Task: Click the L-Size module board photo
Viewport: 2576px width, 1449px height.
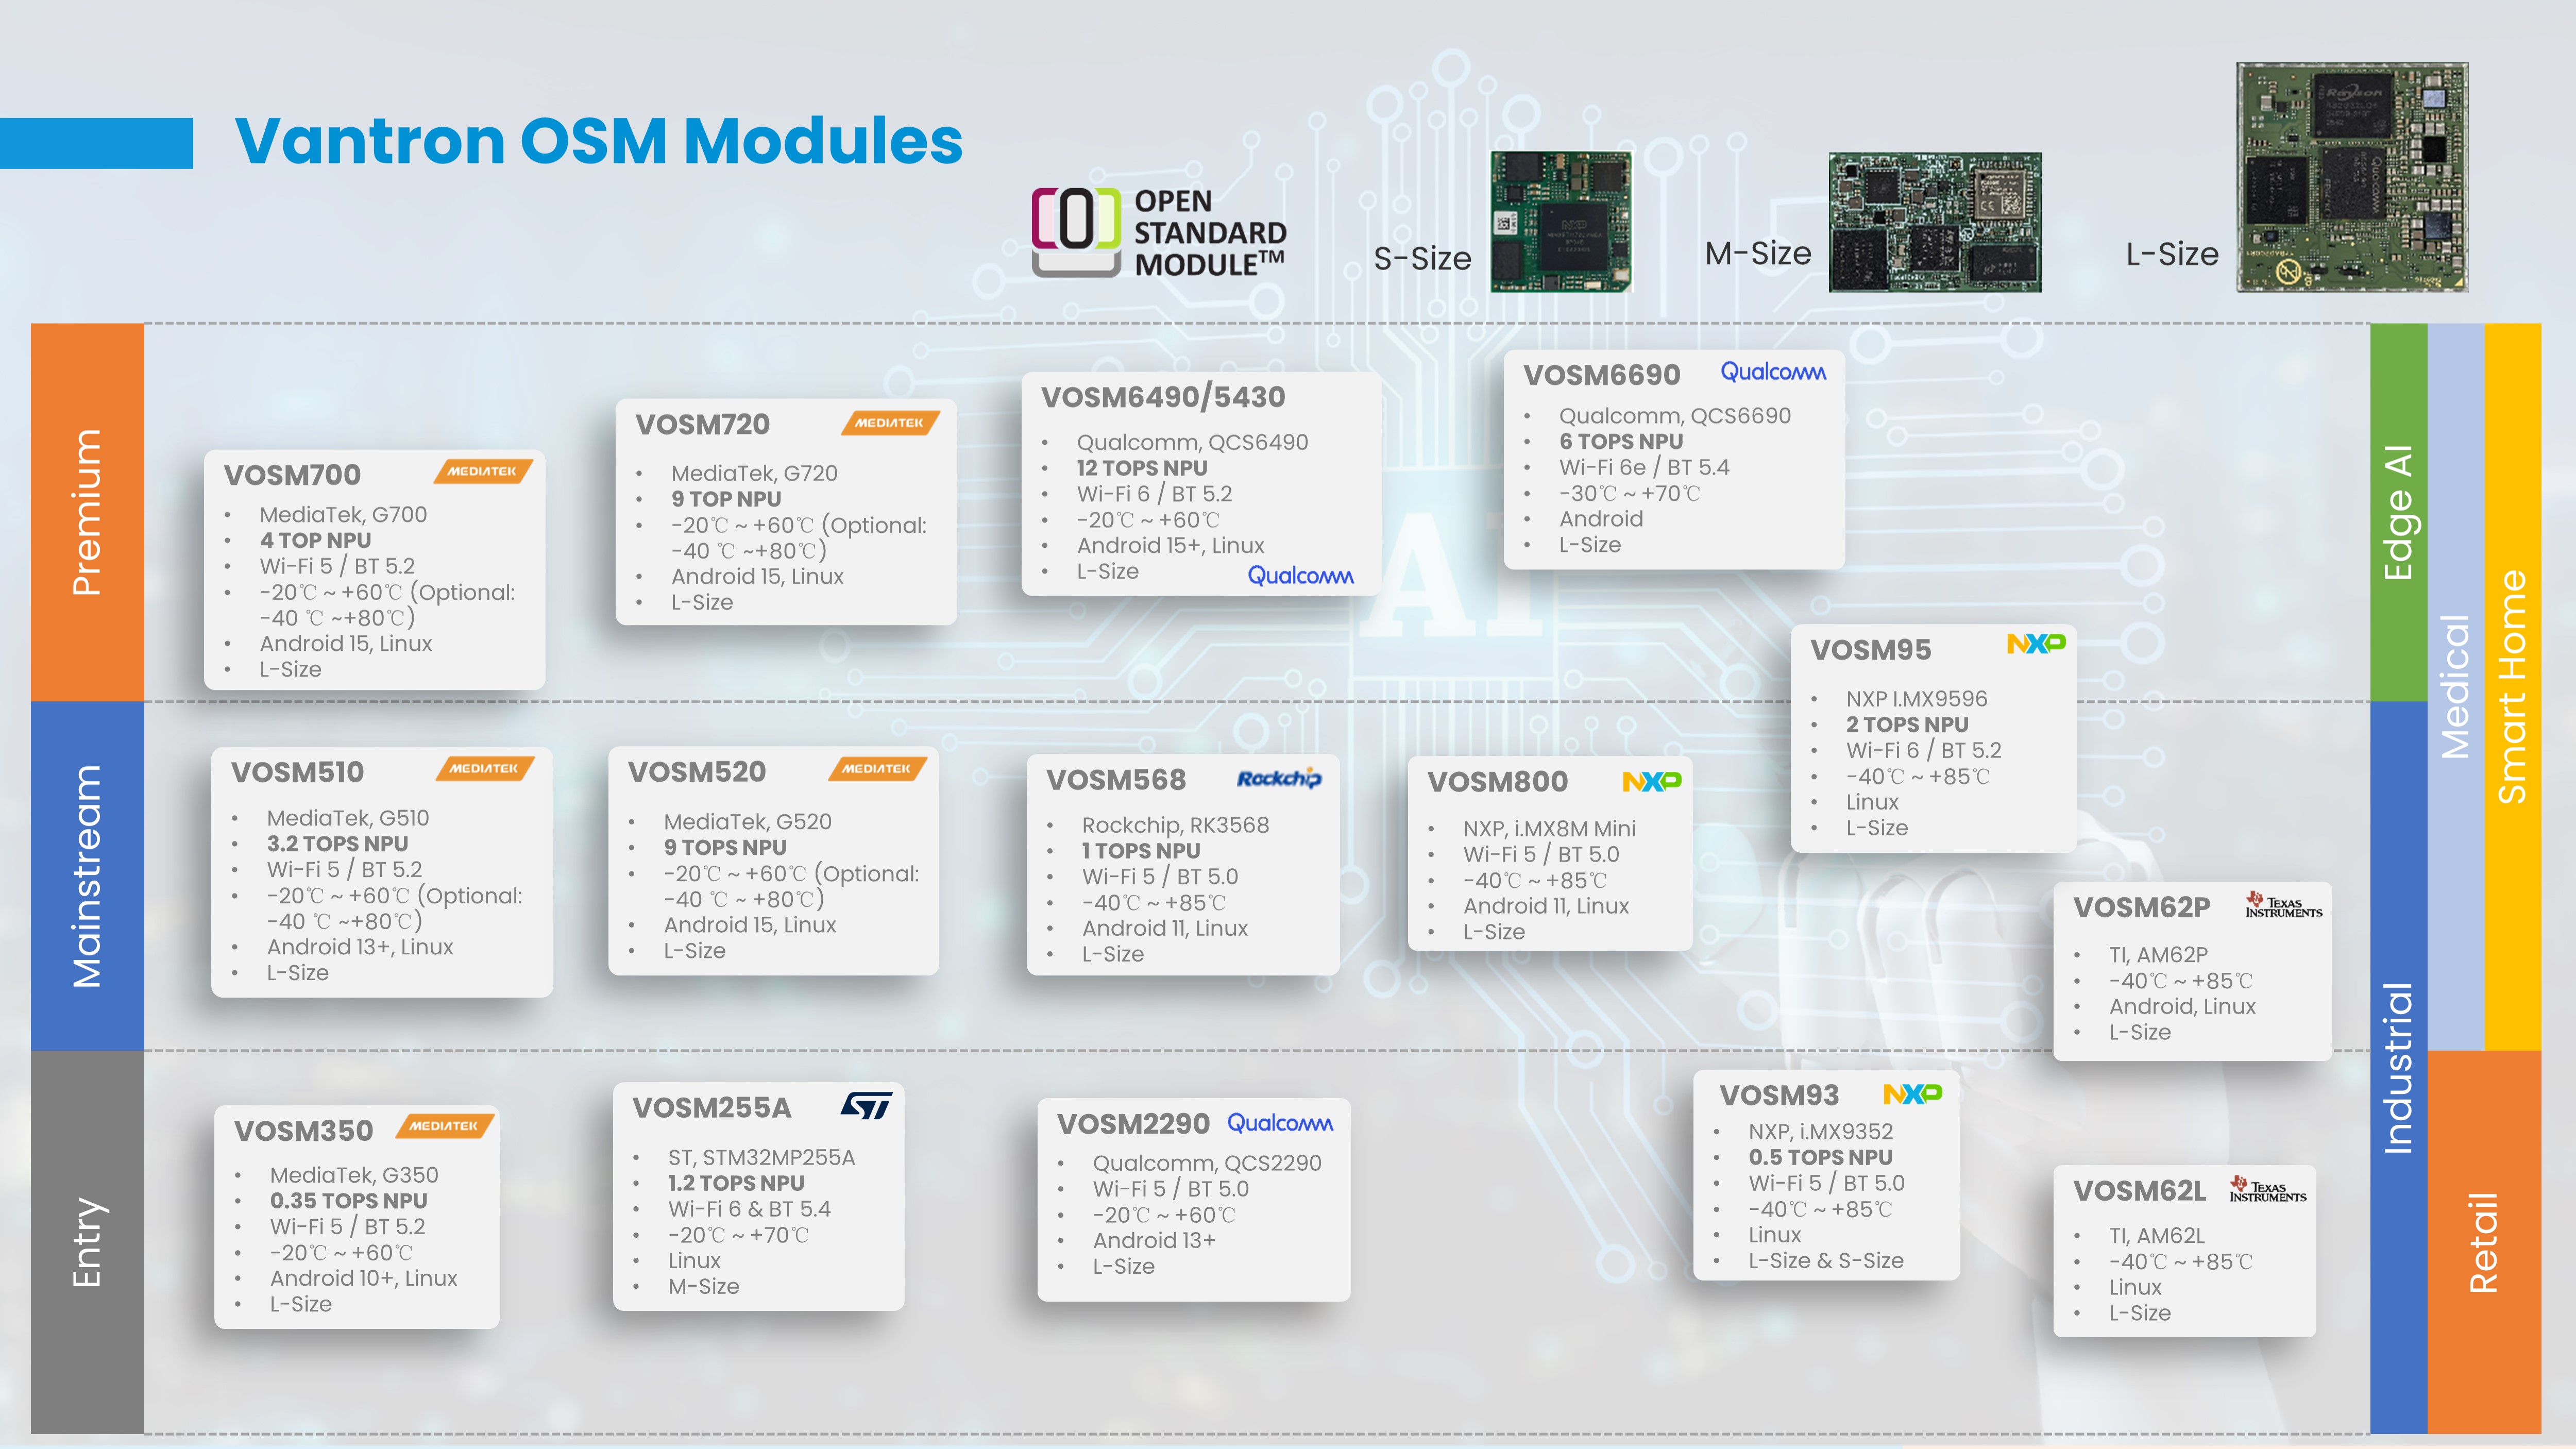Action: (x=2352, y=177)
